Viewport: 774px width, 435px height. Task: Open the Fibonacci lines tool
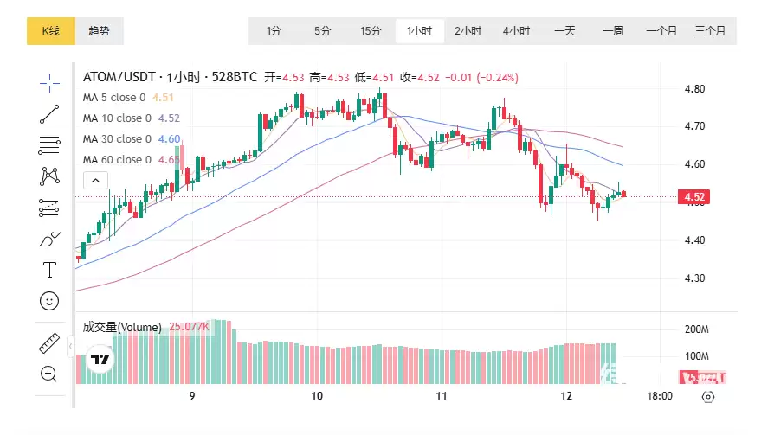[49, 144]
